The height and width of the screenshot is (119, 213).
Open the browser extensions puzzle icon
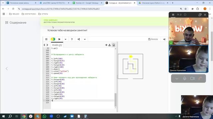pos(198,9)
